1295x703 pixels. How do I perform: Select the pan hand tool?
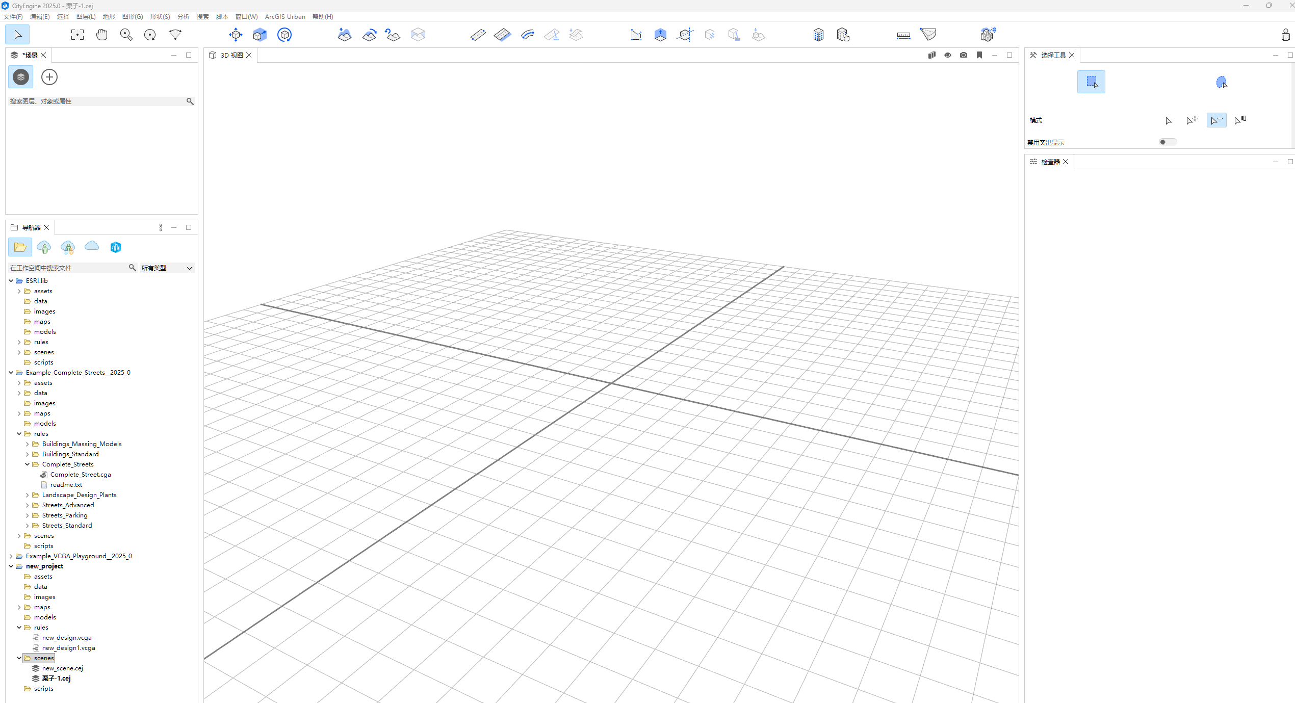[x=102, y=35]
